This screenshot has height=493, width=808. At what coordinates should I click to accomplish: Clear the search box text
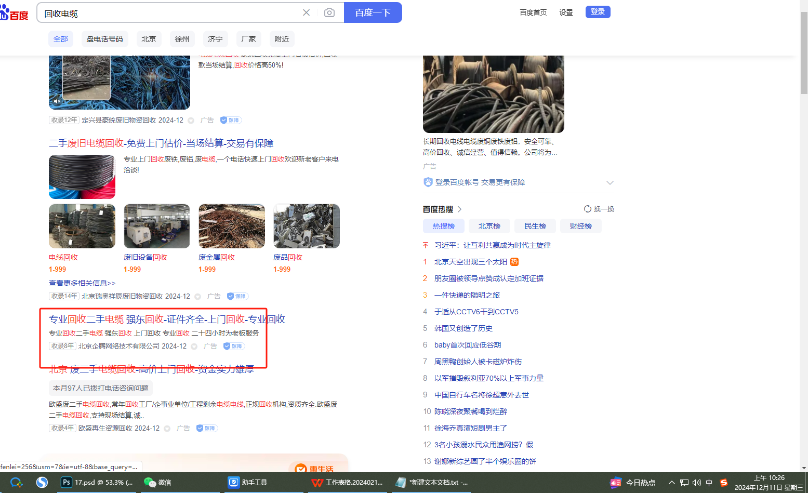click(x=306, y=12)
